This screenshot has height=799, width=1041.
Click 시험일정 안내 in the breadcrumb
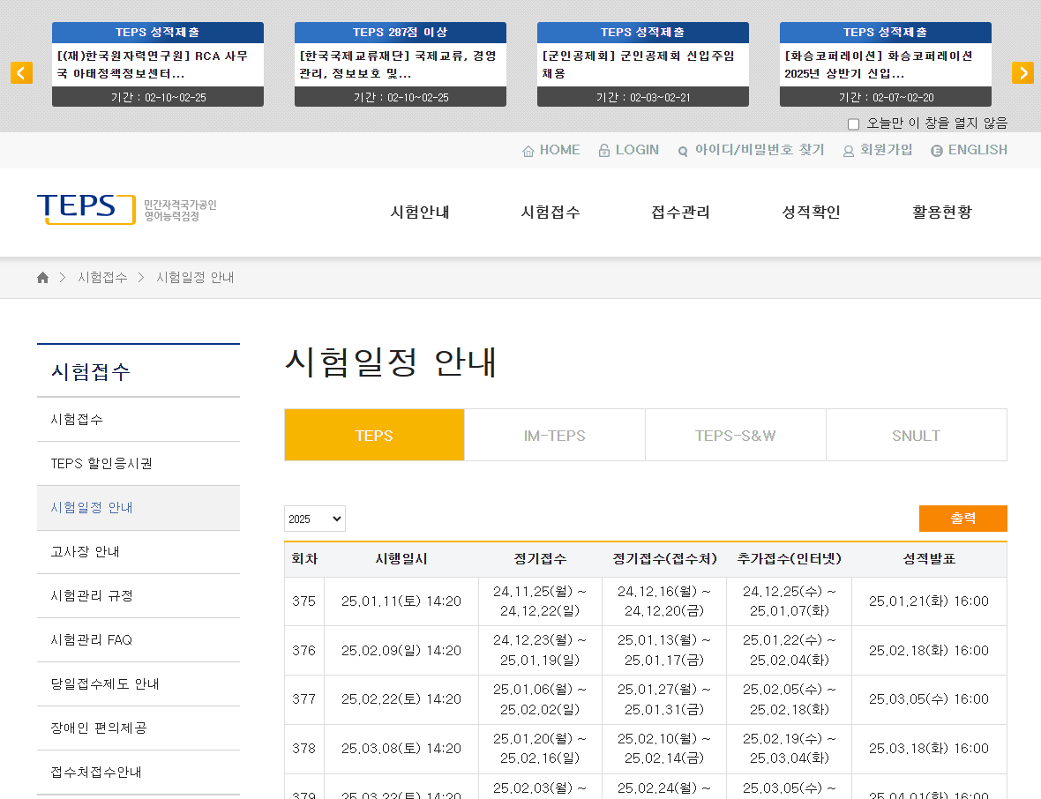195,278
